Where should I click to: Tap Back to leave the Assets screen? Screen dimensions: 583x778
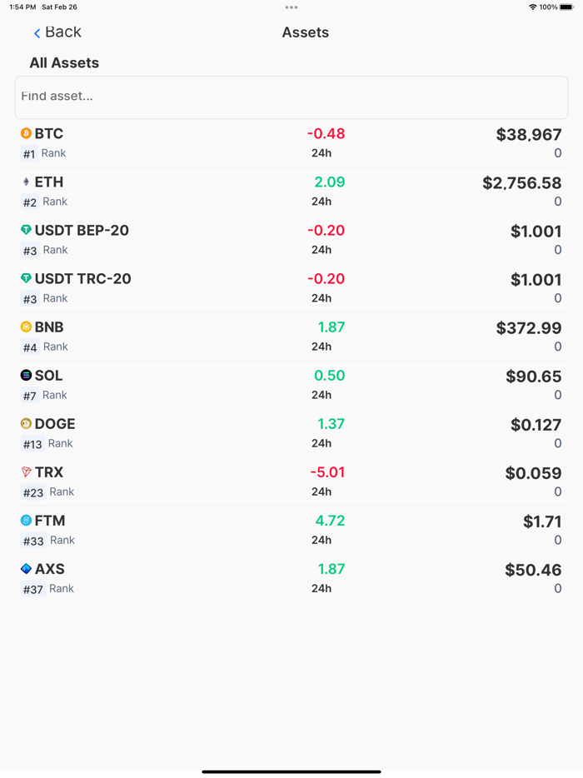(58, 32)
